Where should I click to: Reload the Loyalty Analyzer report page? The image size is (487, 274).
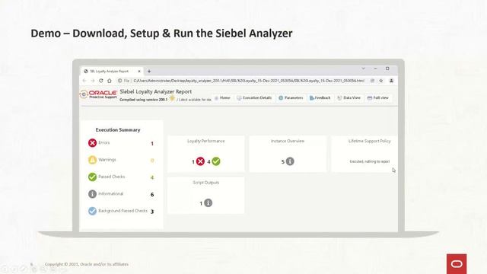tap(101, 81)
